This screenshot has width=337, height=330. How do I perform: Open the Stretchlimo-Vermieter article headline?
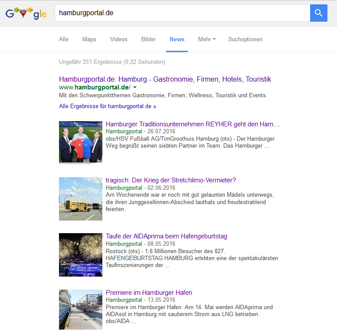(170, 180)
